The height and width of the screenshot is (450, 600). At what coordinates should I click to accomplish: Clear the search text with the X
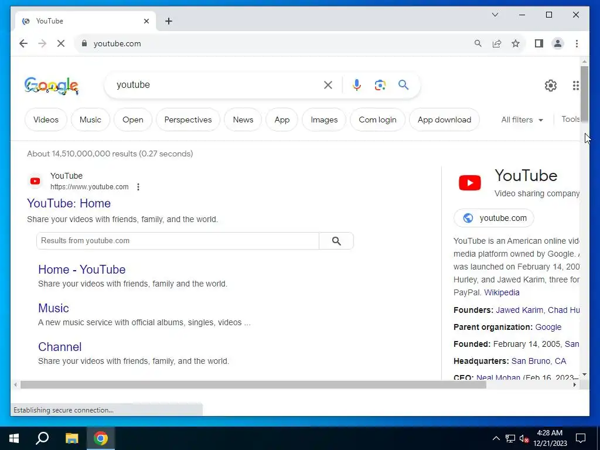[x=328, y=85]
